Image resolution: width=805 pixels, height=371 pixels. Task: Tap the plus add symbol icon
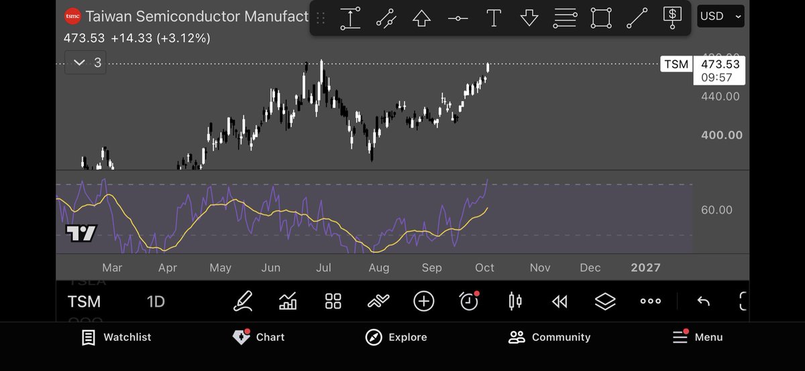pos(424,301)
